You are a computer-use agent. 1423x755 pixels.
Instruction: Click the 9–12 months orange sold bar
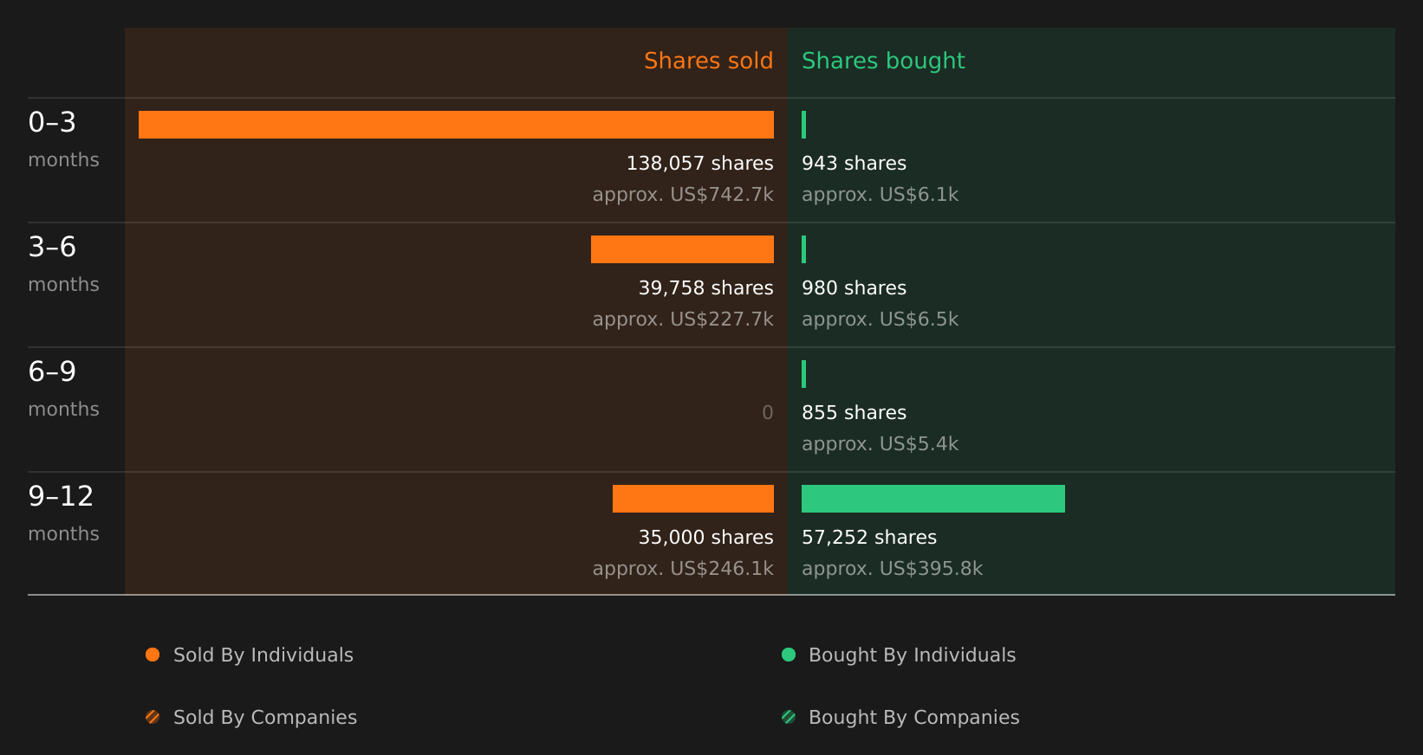pyautogui.click(x=693, y=499)
